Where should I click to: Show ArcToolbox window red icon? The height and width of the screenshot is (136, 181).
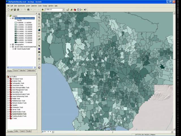75,10
